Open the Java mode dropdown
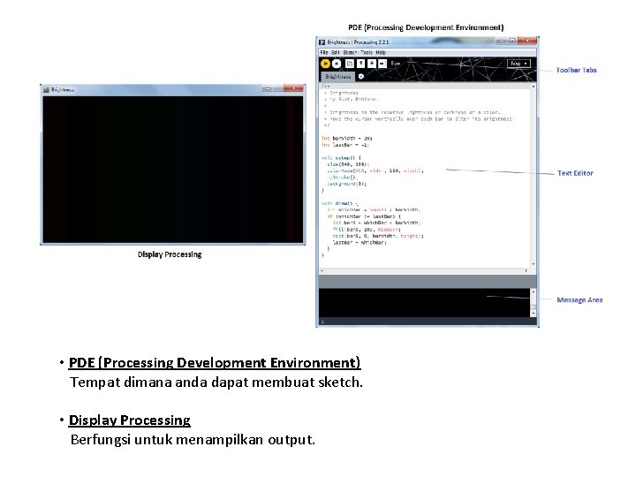This screenshot has height=477, width=636. [519, 64]
